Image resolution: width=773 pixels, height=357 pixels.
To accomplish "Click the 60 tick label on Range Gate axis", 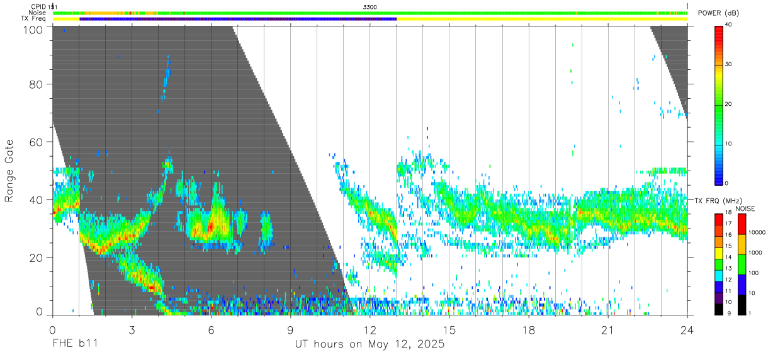I will pyautogui.click(x=35, y=142).
